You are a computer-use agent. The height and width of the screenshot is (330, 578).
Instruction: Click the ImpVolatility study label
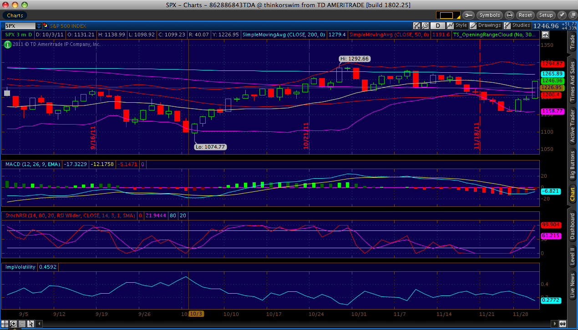click(x=20, y=267)
